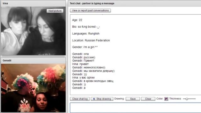Click the Next picture button
201x113 pixels.
[x=55, y=11]
